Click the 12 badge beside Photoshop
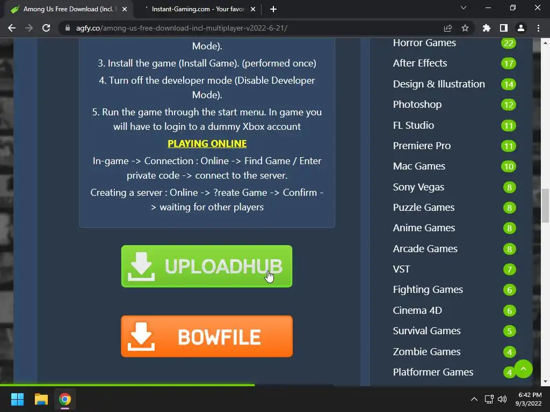Viewport: 550px width, 412px height. pos(509,105)
